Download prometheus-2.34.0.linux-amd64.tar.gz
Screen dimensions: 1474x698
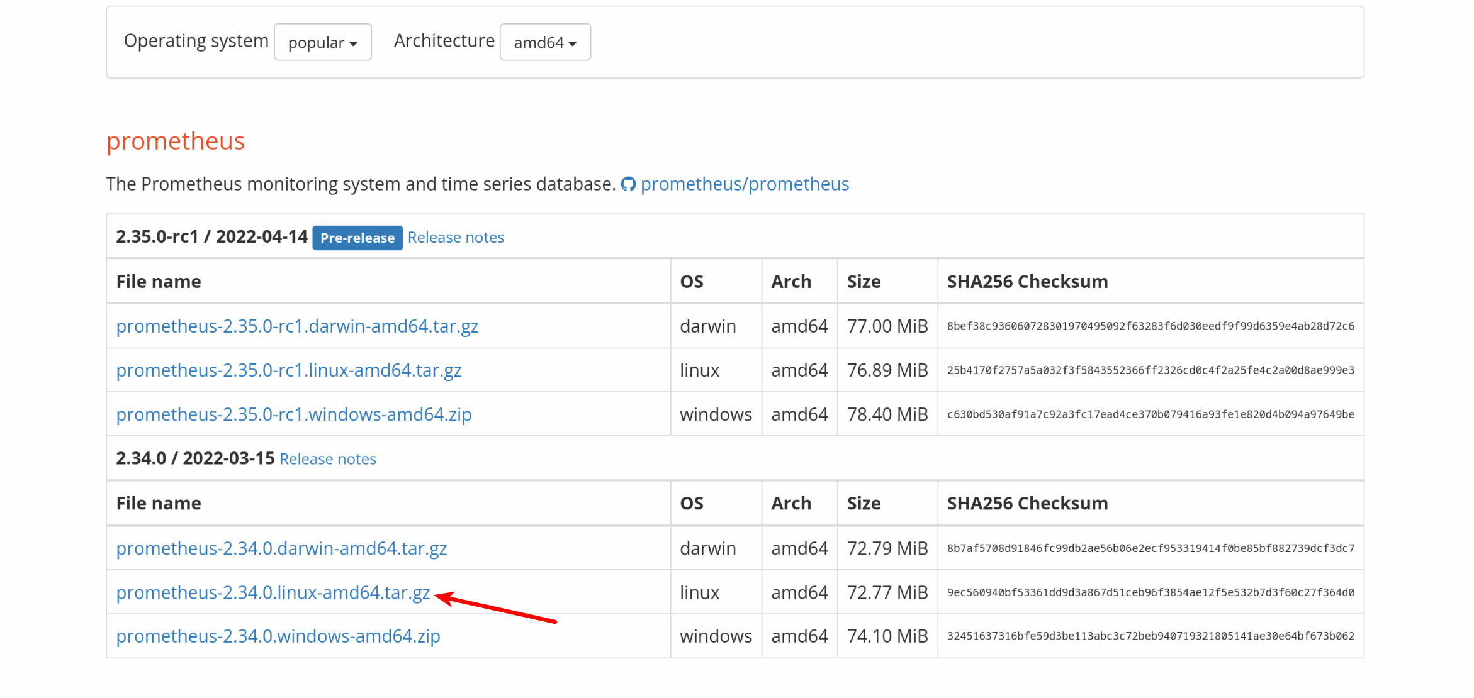(x=273, y=592)
